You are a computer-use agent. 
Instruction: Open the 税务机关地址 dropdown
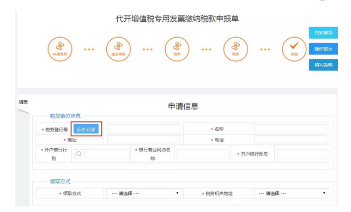pyautogui.click(x=291, y=193)
